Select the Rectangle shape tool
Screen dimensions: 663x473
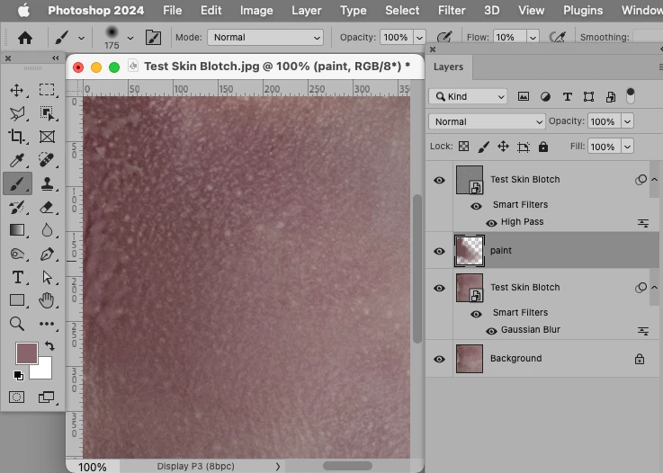click(17, 300)
